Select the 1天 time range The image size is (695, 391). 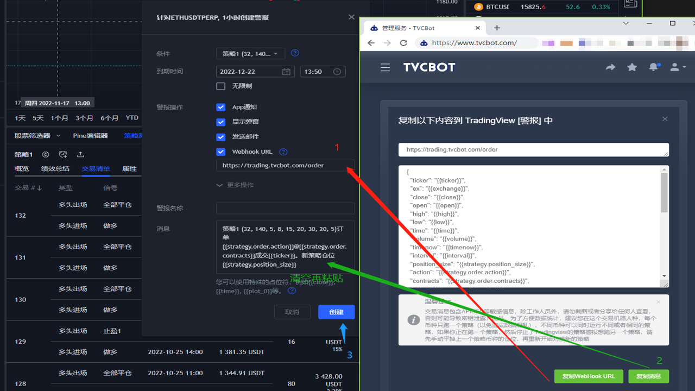click(x=20, y=118)
